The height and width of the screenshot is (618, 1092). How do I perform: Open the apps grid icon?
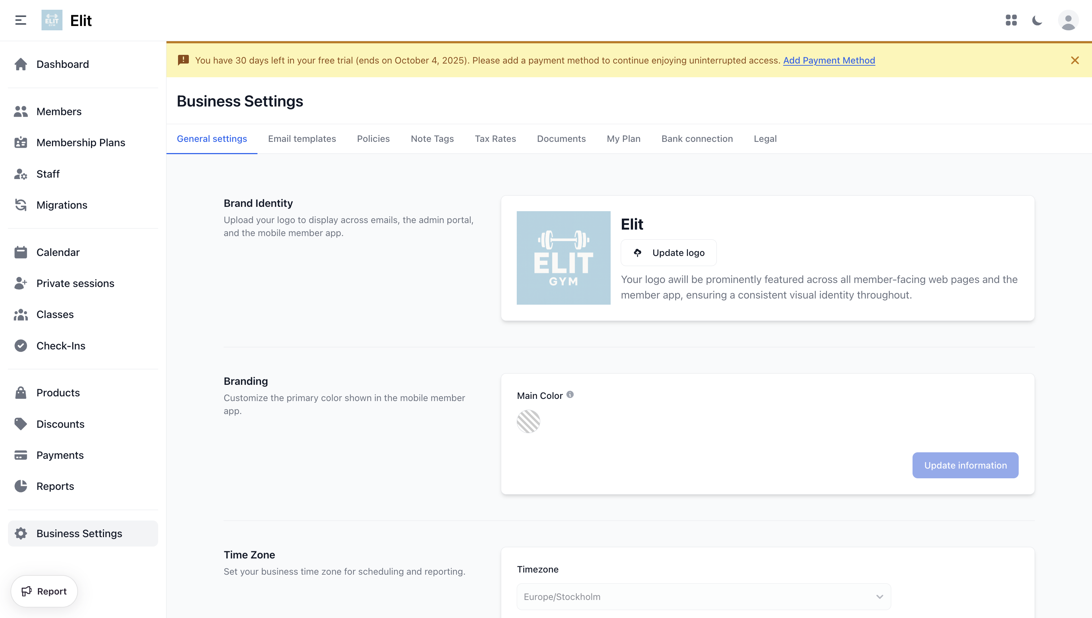pyautogui.click(x=1011, y=20)
